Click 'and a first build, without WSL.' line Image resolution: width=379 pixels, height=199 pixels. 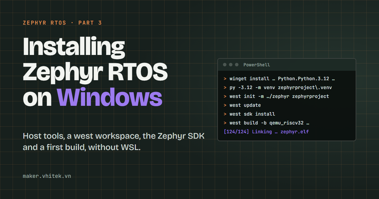tap(81, 147)
